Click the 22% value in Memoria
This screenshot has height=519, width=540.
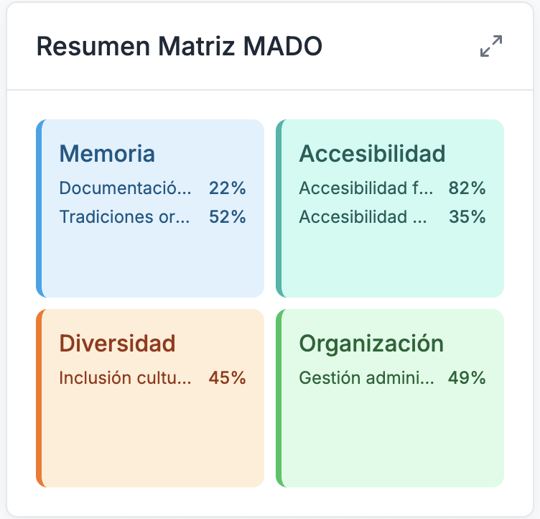click(228, 188)
